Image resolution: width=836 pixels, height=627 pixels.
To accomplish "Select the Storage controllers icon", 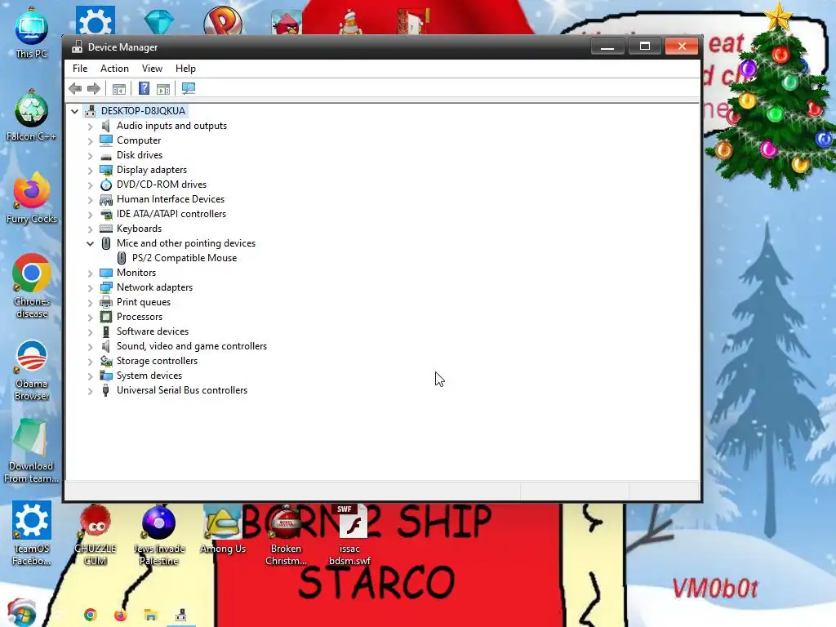I will point(106,361).
